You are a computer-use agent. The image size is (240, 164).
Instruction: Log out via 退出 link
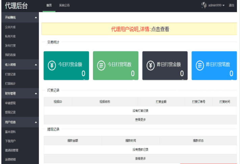(x=232, y=5)
